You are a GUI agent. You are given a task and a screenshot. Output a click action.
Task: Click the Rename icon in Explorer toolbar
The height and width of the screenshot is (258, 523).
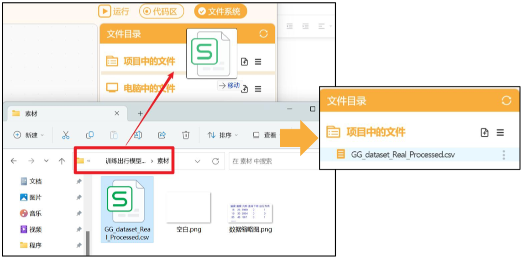[x=138, y=135]
